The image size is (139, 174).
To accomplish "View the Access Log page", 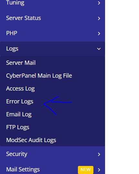I will pos(20,89).
